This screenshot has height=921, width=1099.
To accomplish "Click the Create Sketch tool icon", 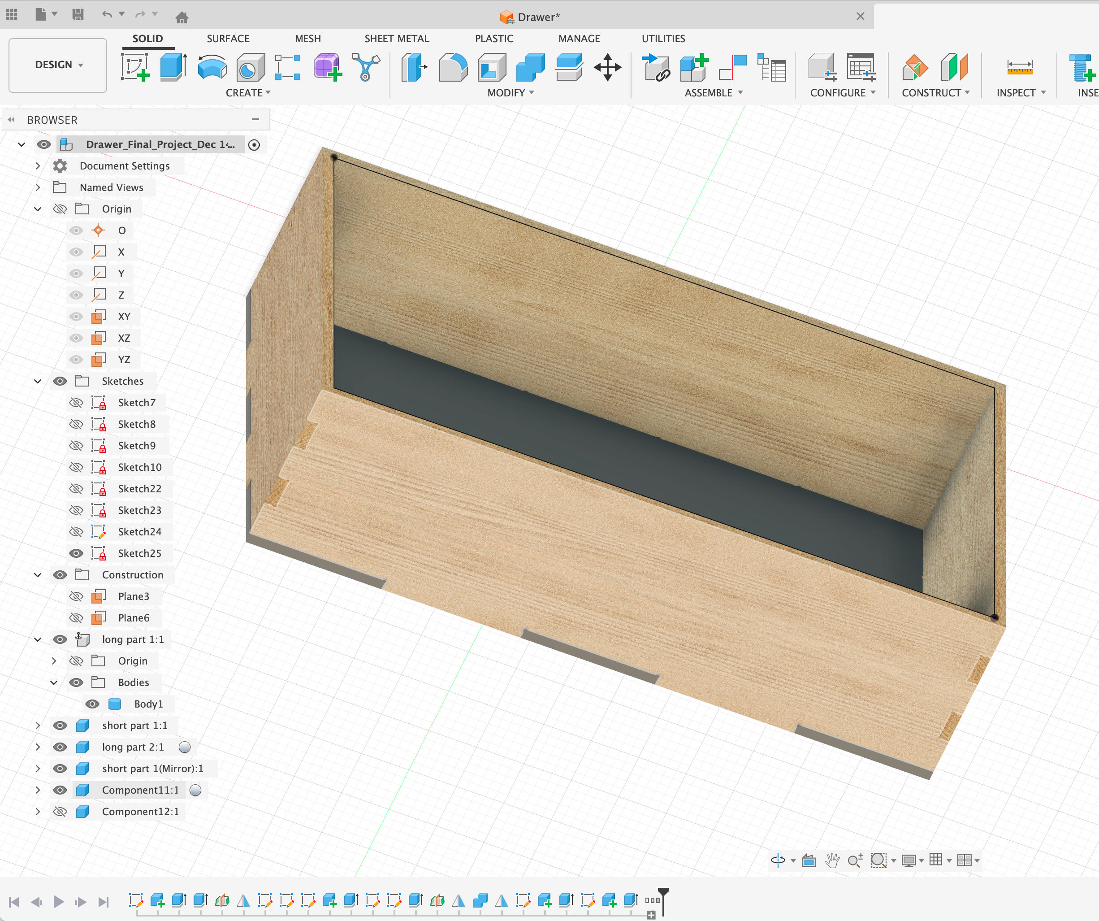I will pyautogui.click(x=135, y=68).
